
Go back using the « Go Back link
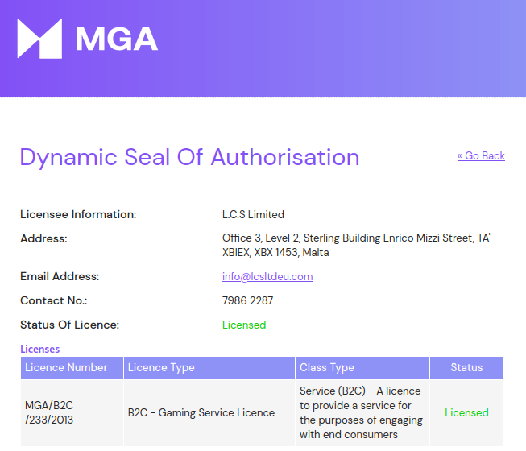point(481,155)
